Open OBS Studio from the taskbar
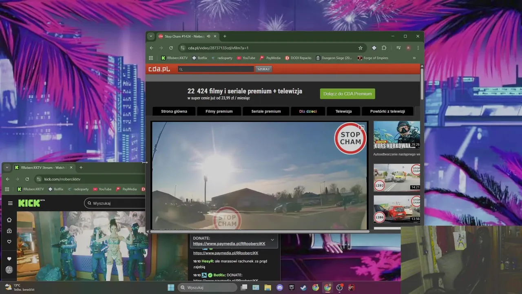The width and height of the screenshot is (522, 294). (339, 287)
